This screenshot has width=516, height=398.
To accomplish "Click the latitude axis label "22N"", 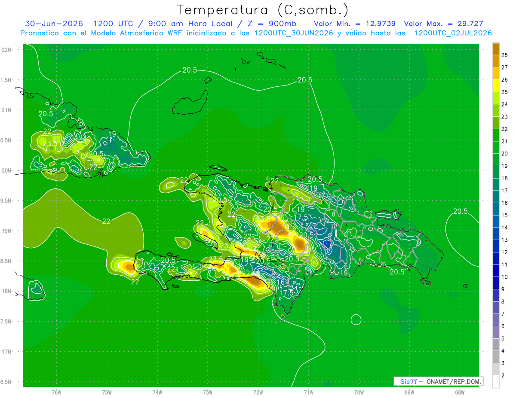I will (x=6, y=50).
